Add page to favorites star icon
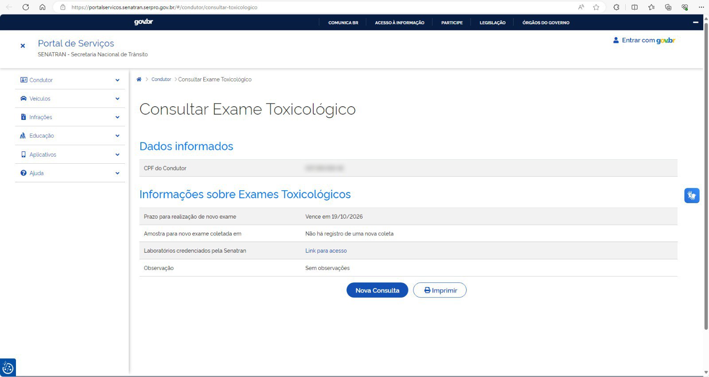The width and height of the screenshot is (709, 377). click(596, 7)
